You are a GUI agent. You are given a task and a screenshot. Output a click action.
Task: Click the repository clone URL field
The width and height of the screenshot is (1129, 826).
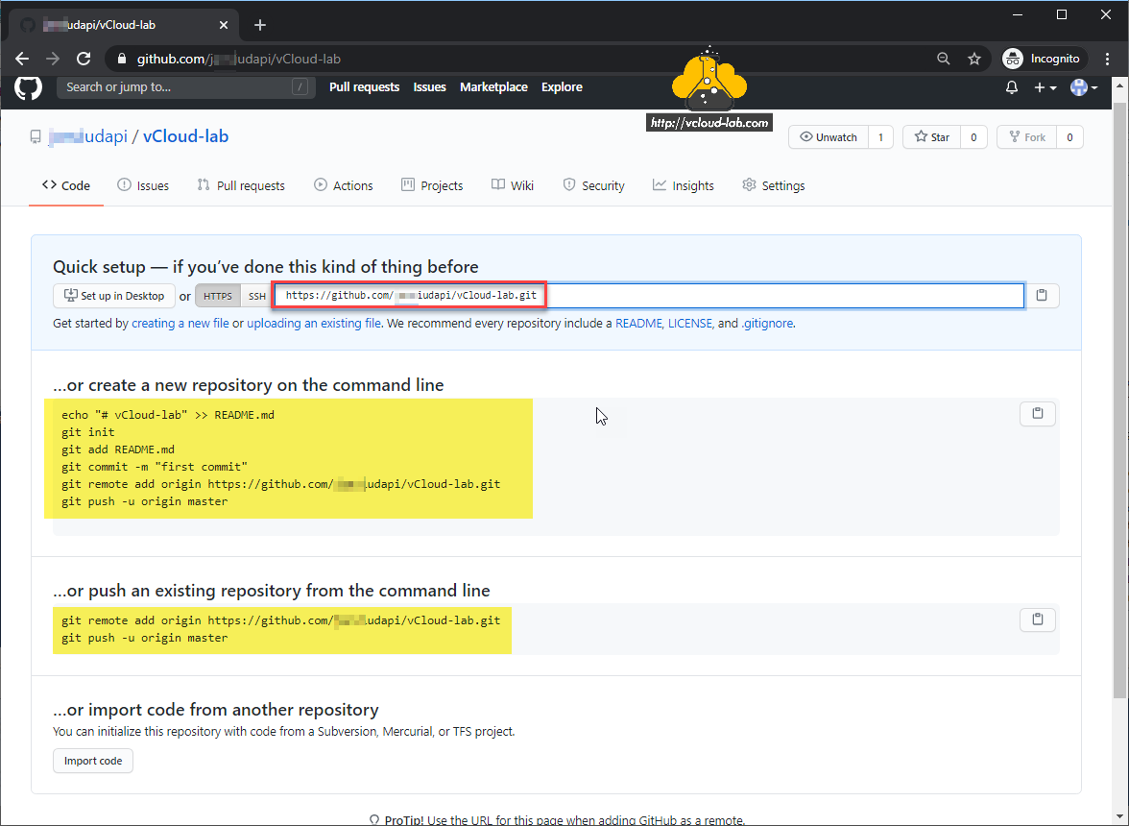pos(649,296)
